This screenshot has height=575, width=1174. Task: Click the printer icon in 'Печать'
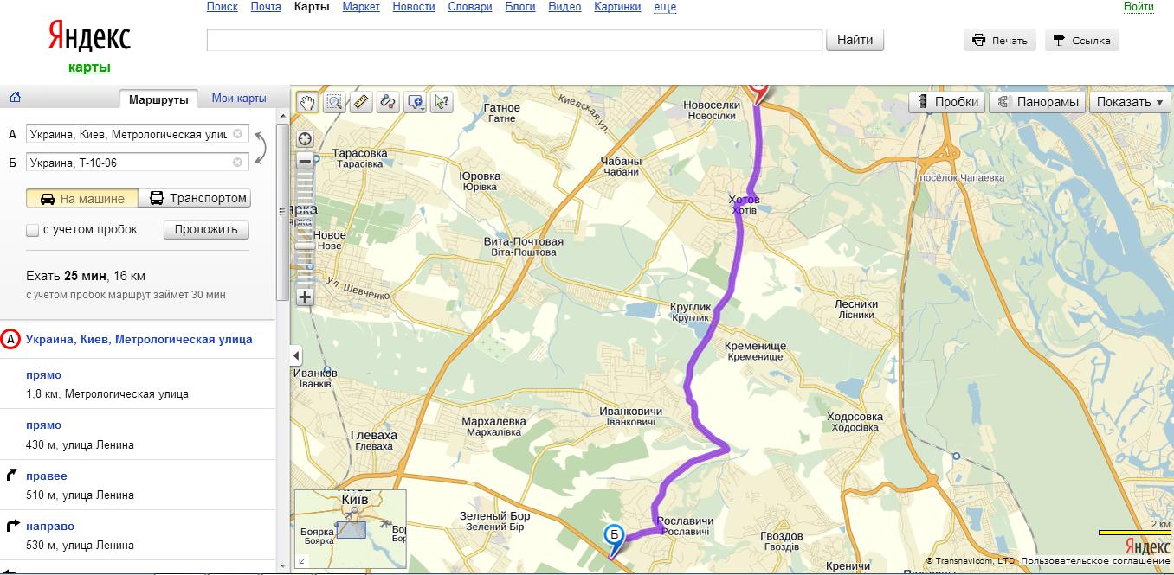click(979, 41)
